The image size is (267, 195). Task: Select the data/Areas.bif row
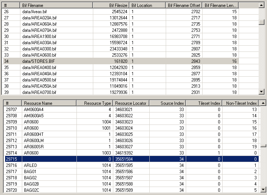(120, 12)
